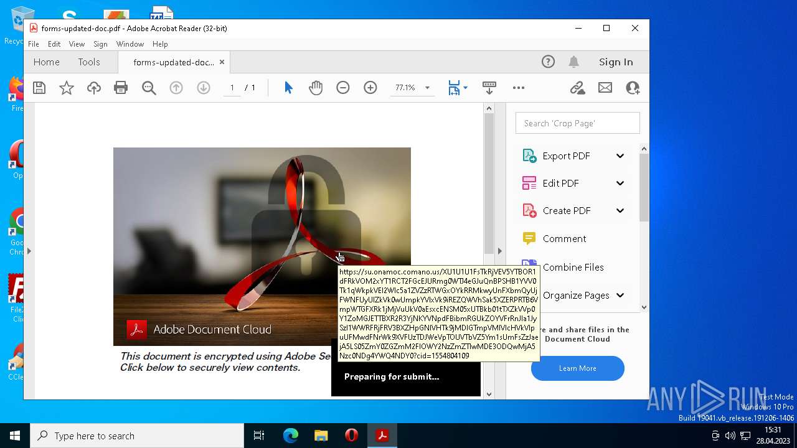Zoom in with the plus circle icon
The image size is (797, 448).
[x=370, y=88]
